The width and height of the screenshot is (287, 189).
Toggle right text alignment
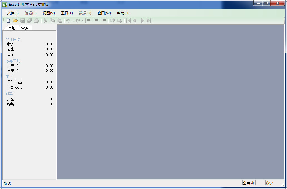[104, 20]
